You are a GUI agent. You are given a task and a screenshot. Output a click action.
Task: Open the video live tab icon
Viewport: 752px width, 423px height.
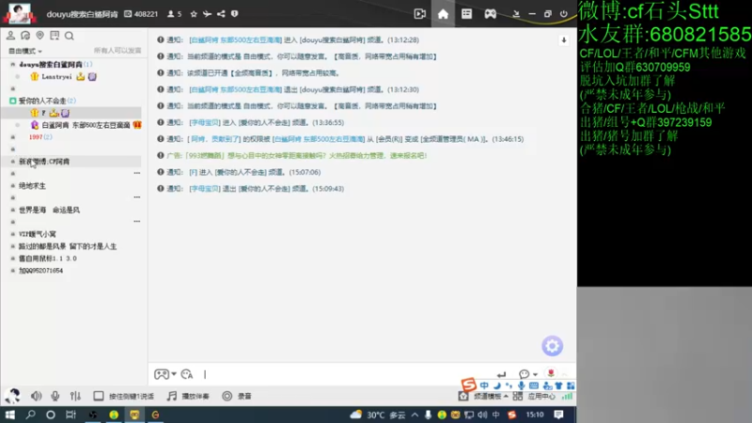point(419,14)
